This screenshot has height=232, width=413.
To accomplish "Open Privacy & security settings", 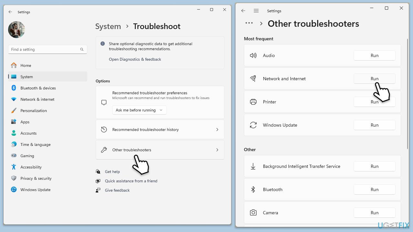I will tap(36, 178).
